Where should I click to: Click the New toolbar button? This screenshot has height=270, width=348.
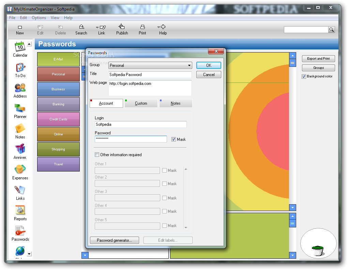20,30
